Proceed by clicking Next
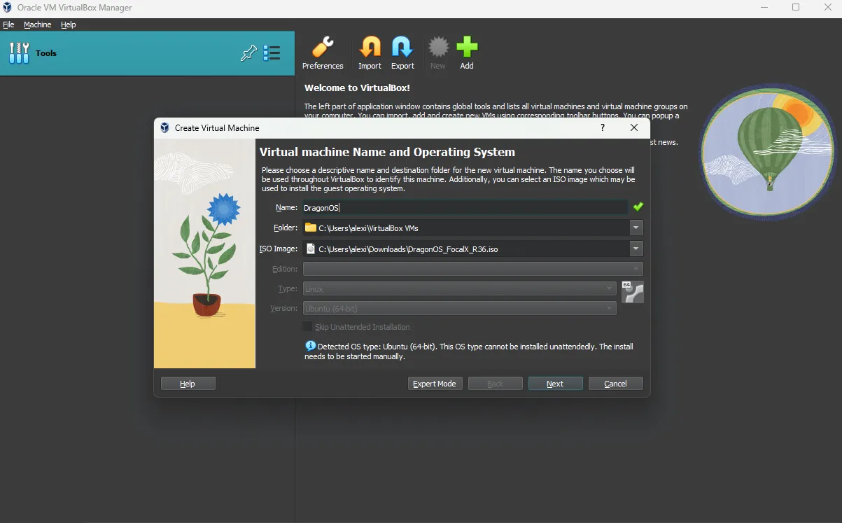 (x=555, y=383)
